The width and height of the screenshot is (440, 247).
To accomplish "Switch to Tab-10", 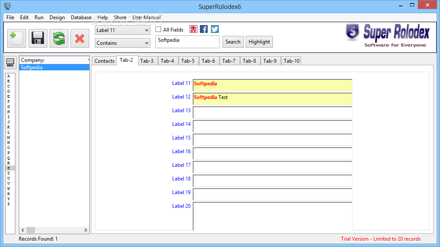I will [x=291, y=61].
